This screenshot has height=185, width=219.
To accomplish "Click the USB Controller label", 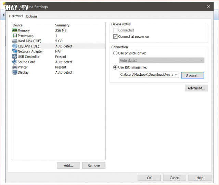I will tap(29, 57).
